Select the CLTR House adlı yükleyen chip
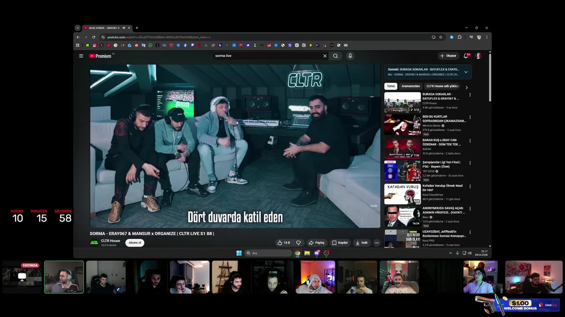Screen dimensions: 565x317 443,86
